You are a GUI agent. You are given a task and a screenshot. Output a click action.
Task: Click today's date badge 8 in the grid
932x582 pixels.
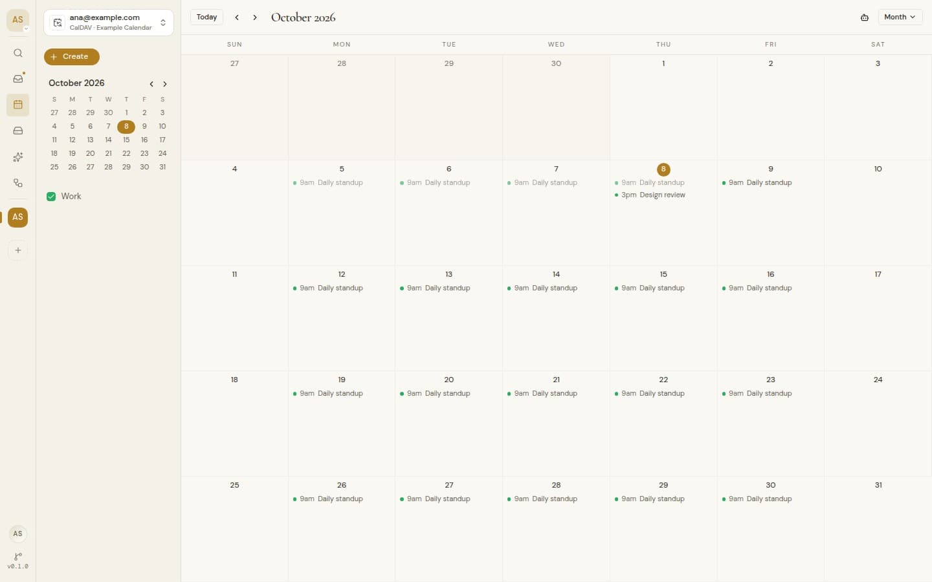[663, 169]
